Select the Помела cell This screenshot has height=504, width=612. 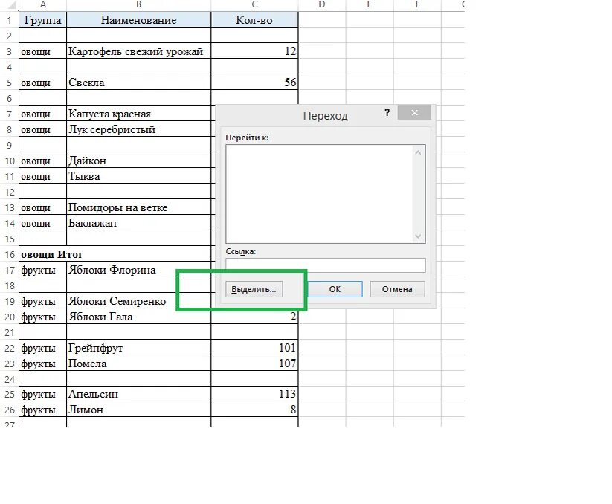coord(138,363)
